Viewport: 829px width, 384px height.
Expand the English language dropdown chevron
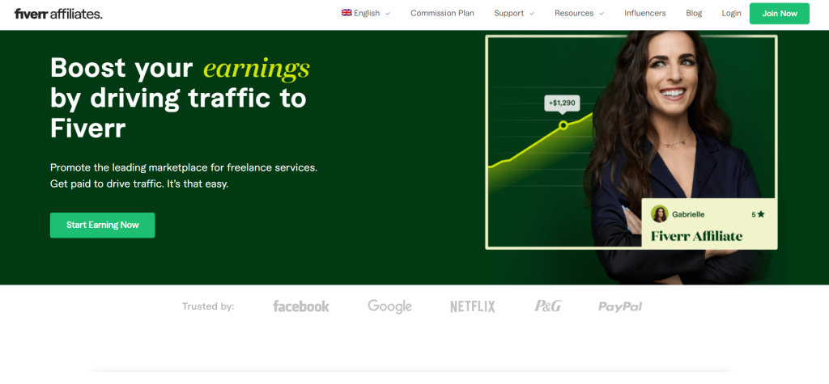tap(388, 14)
